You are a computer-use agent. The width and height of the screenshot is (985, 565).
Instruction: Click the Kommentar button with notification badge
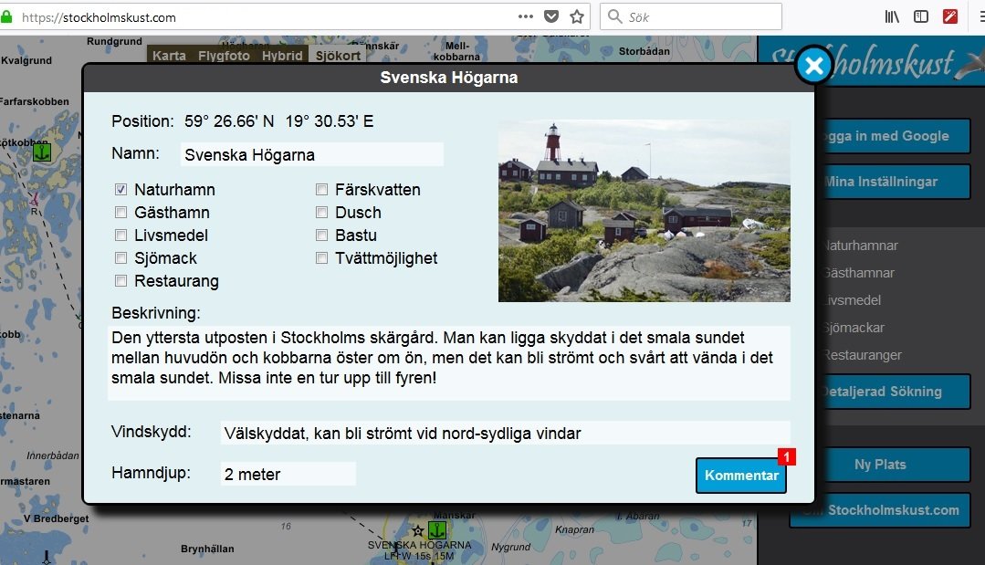(x=740, y=476)
